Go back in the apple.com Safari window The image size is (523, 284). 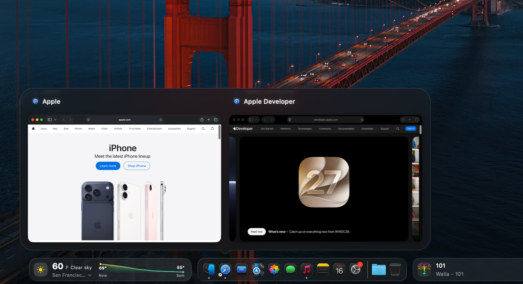pos(64,120)
